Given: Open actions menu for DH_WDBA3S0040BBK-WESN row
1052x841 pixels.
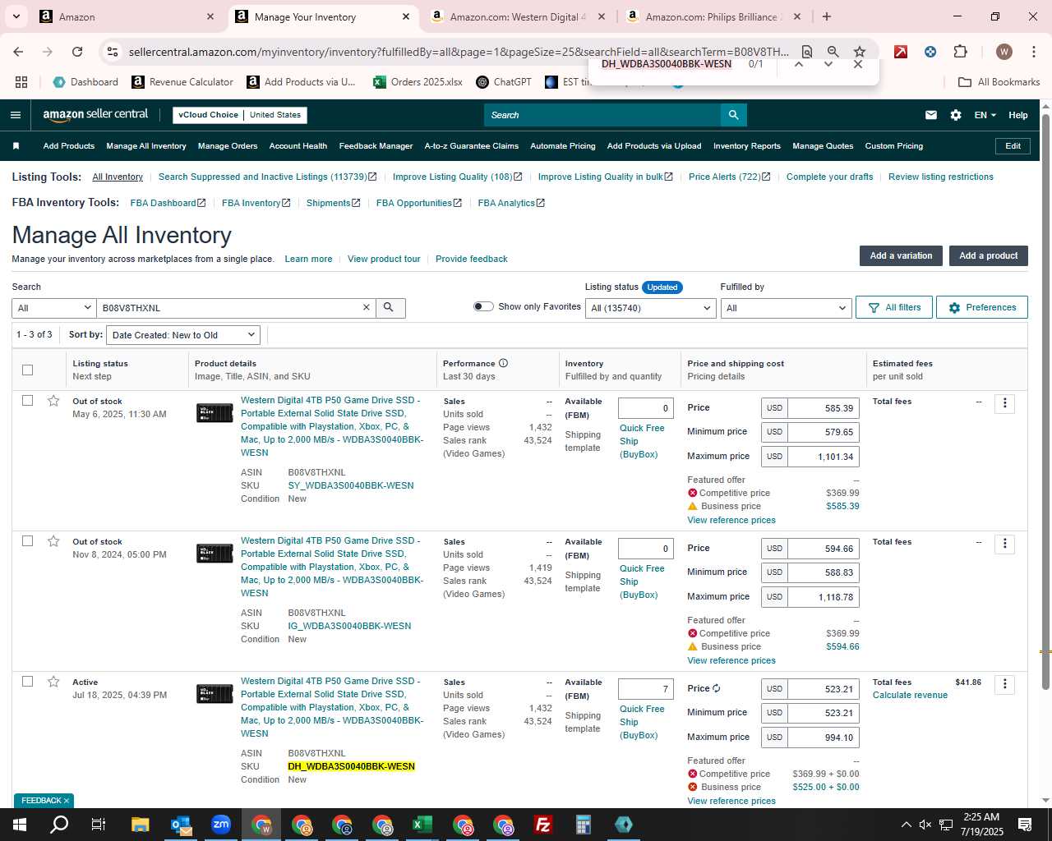Looking at the screenshot, I should coord(1004,684).
